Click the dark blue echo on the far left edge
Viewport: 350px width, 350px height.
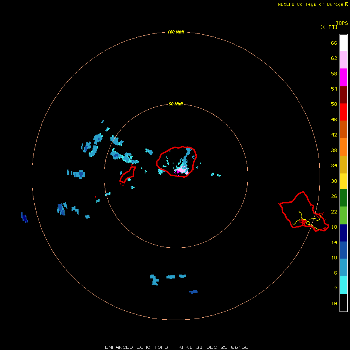click(24, 218)
